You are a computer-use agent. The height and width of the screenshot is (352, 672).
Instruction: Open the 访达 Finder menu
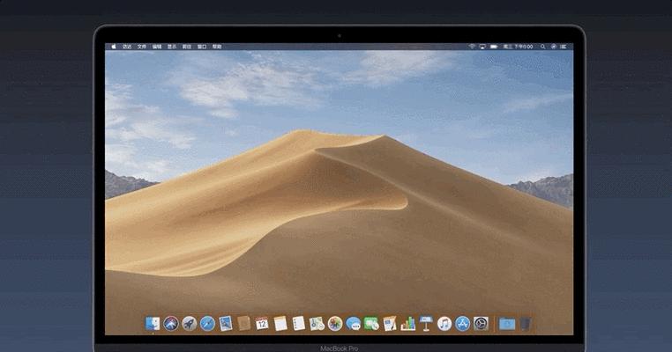[x=127, y=47]
